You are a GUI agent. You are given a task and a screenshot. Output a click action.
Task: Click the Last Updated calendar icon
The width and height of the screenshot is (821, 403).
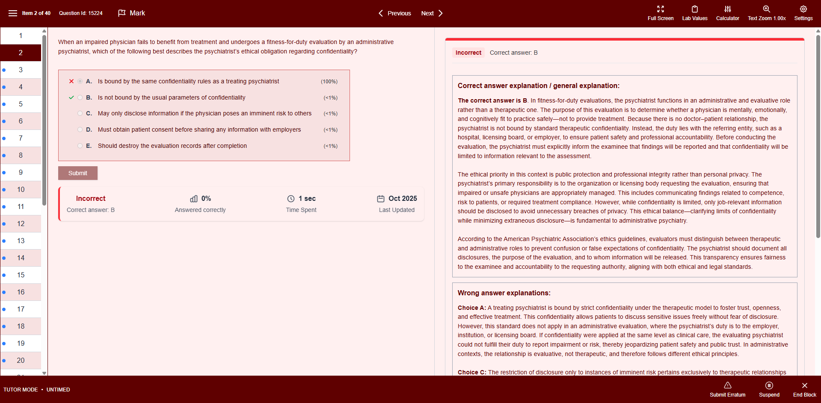(x=381, y=199)
